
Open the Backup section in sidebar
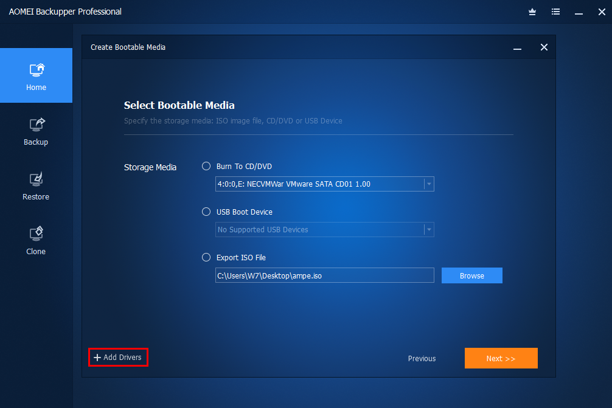tap(36, 131)
